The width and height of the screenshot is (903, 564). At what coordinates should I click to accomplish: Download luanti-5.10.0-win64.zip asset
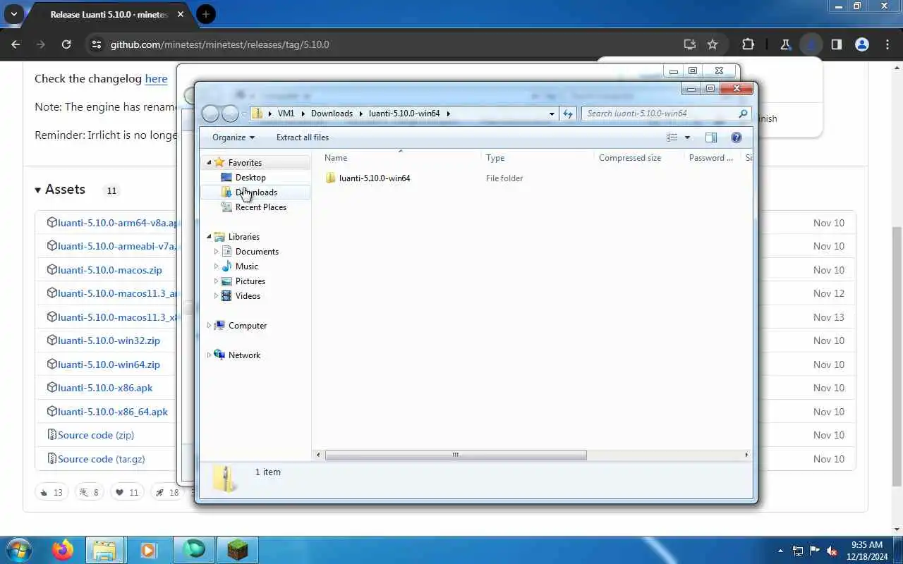click(x=109, y=364)
